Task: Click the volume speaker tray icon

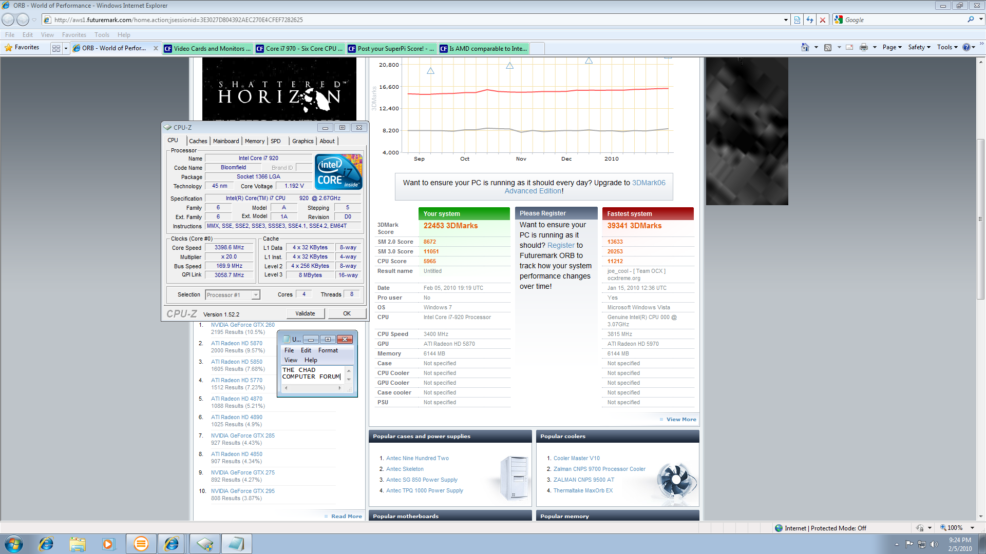Action: click(934, 544)
